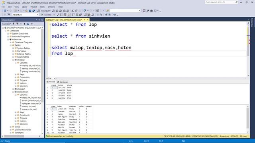This screenshot has width=255, height=143.
Task: Toggle Results to Grid icon
Action: point(89,15)
